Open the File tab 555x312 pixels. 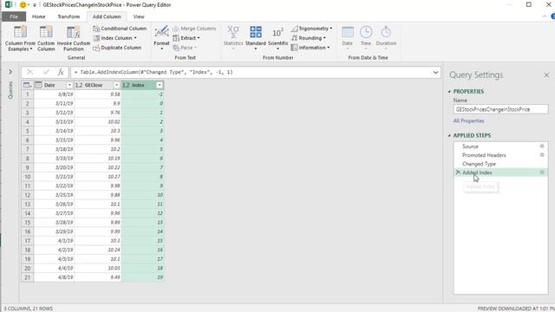click(14, 16)
